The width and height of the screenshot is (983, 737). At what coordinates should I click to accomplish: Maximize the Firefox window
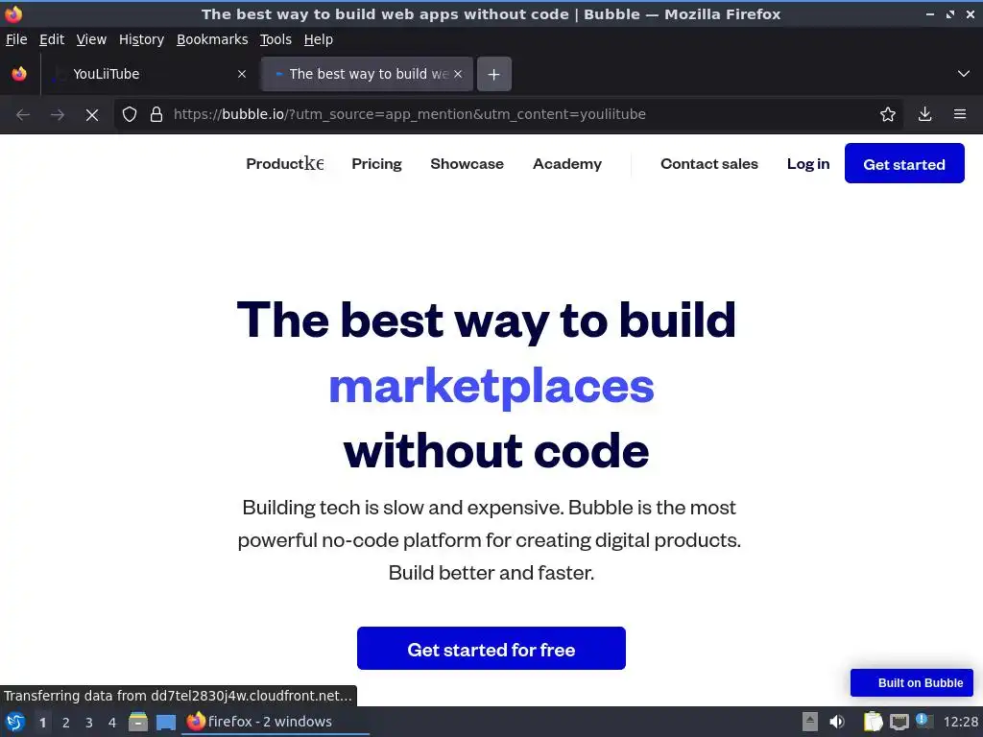tap(950, 13)
